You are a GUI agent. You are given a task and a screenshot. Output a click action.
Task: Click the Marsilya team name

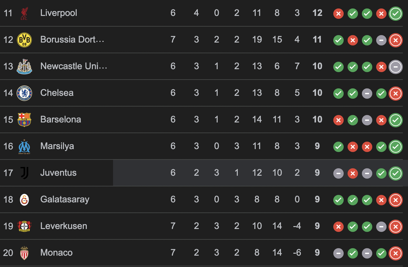click(57, 146)
